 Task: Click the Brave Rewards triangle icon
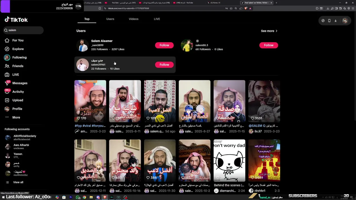(x=250, y=8)
